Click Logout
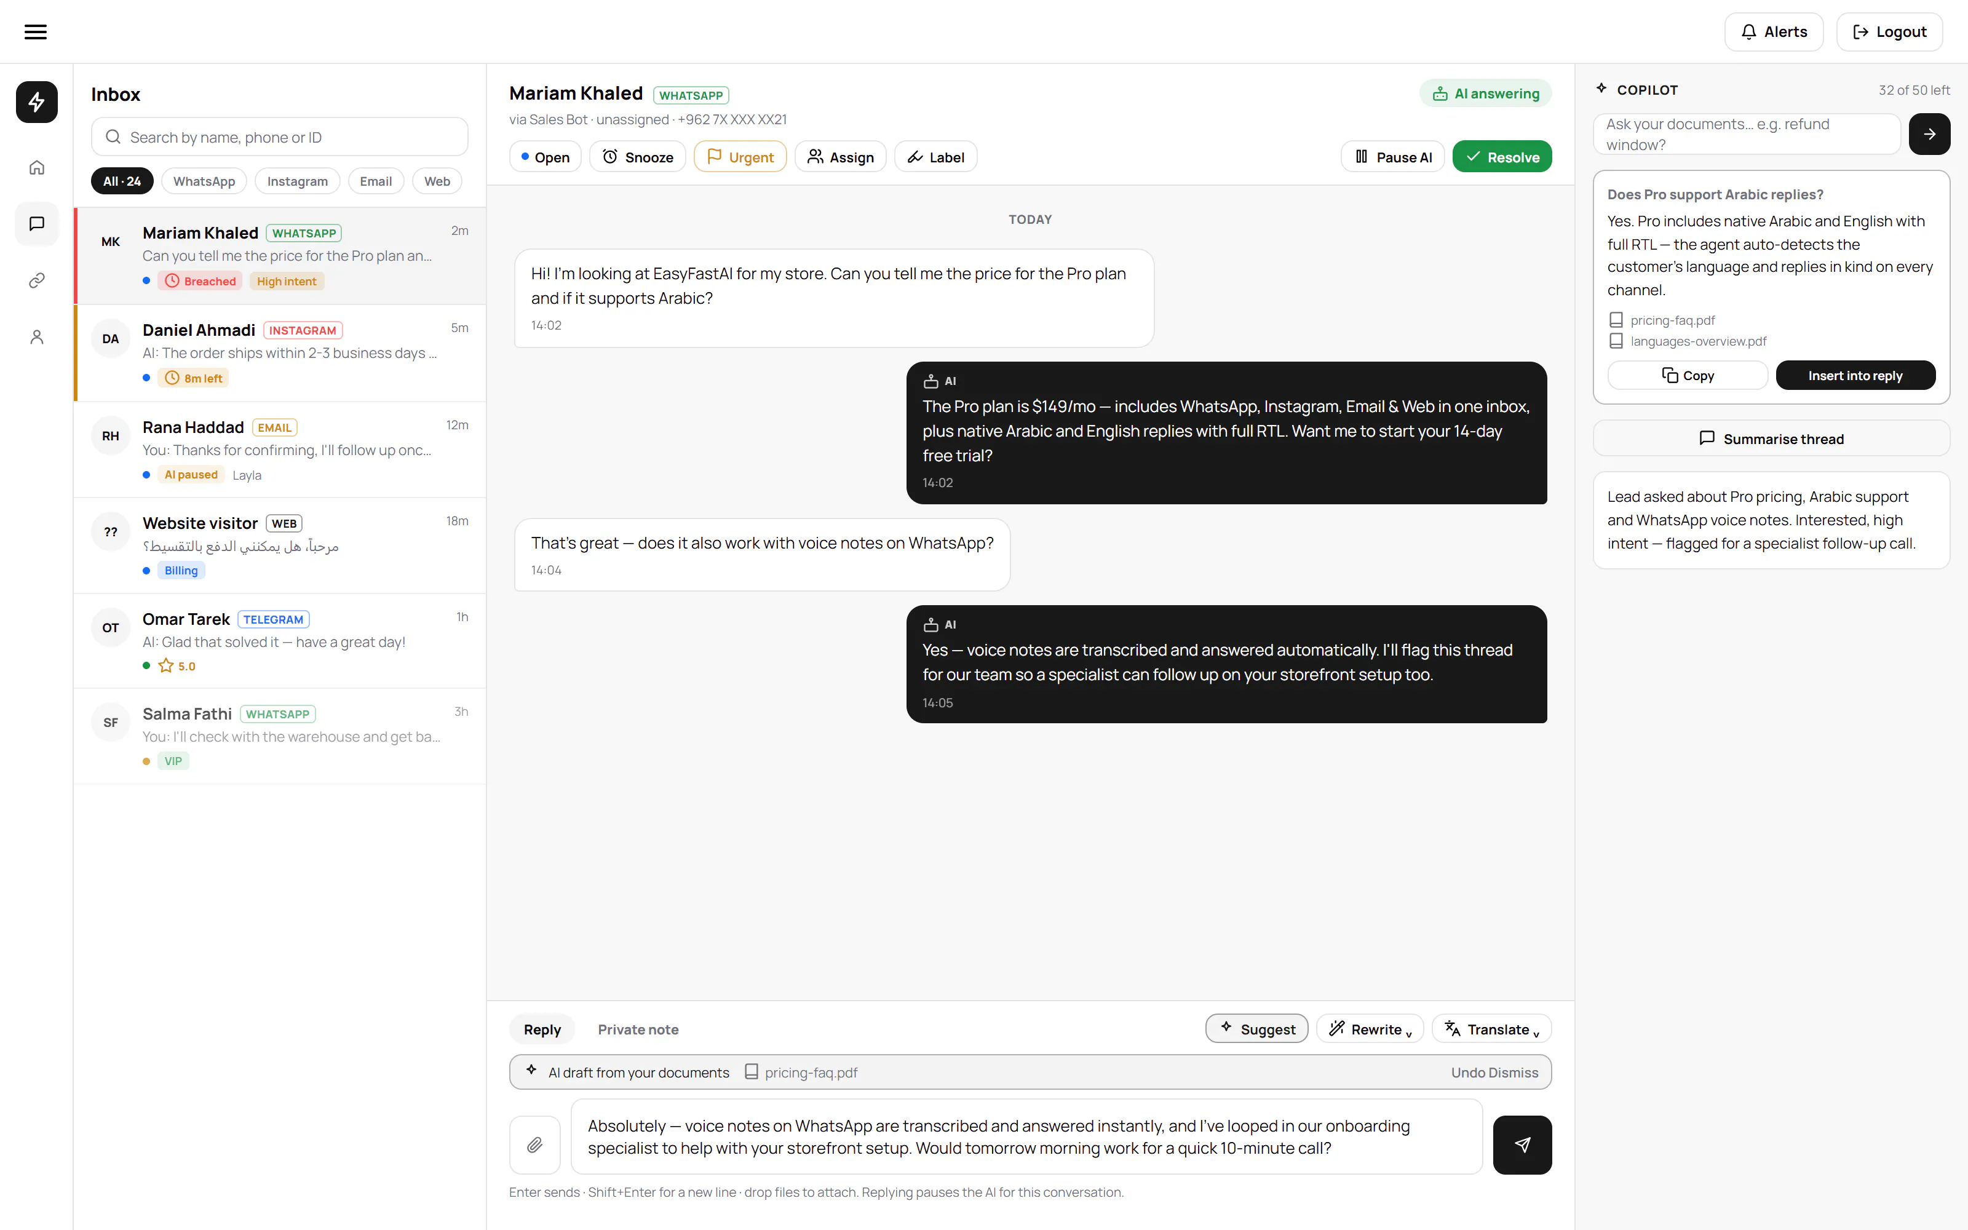This screenshot has width=1968, height=1230. [x=1889, y=32]
